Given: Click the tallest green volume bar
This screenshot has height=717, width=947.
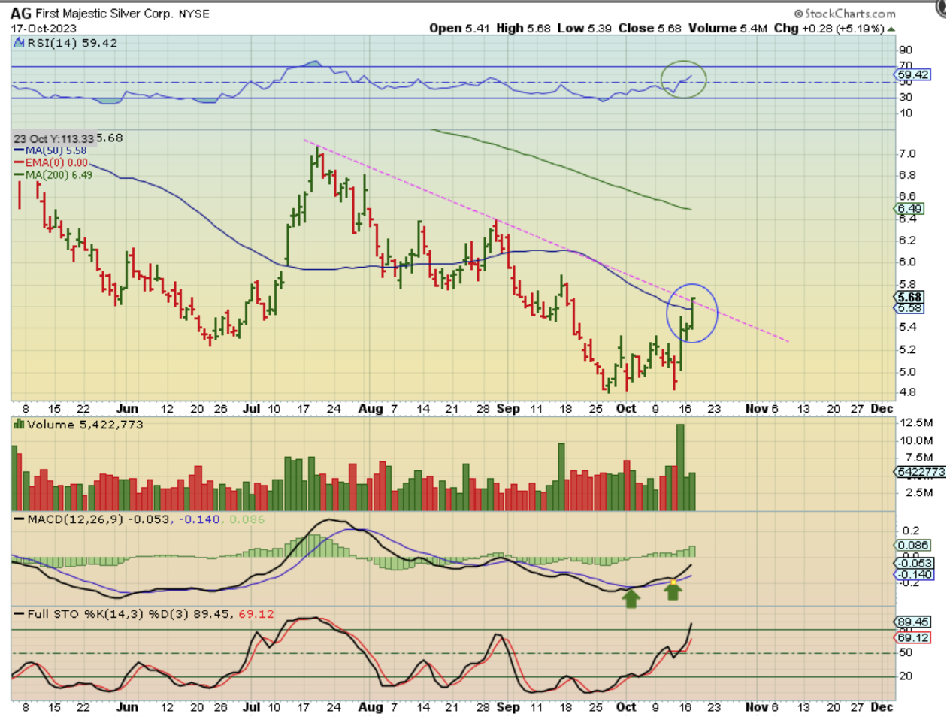Looking at the screenshot, I should pos(680,467).
